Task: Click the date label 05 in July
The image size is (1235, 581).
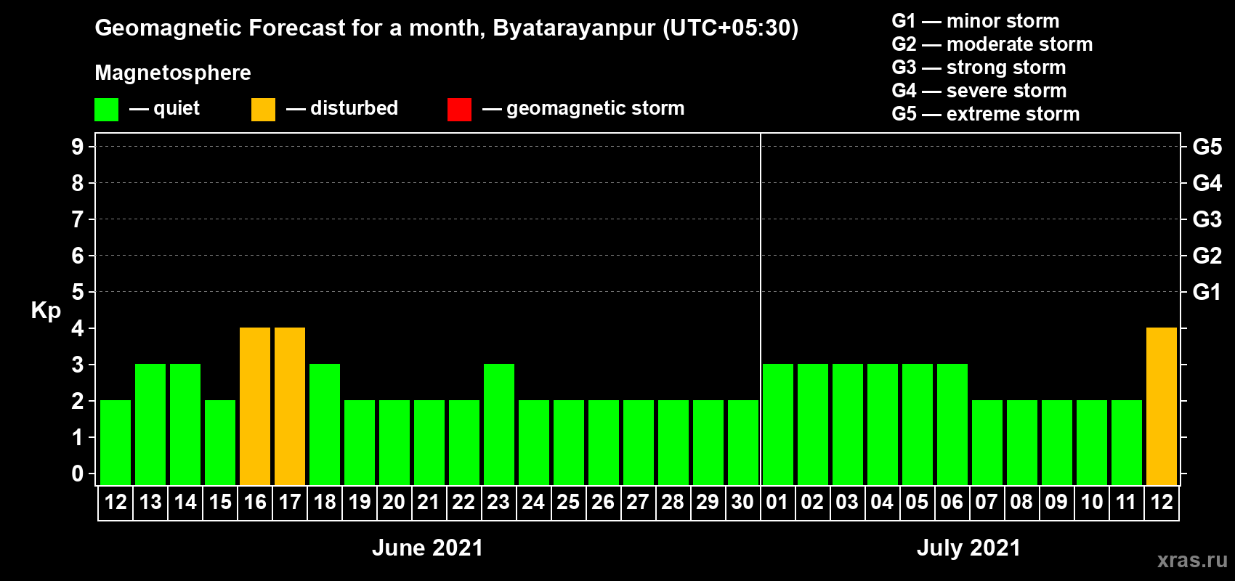Action: (917, 503)
